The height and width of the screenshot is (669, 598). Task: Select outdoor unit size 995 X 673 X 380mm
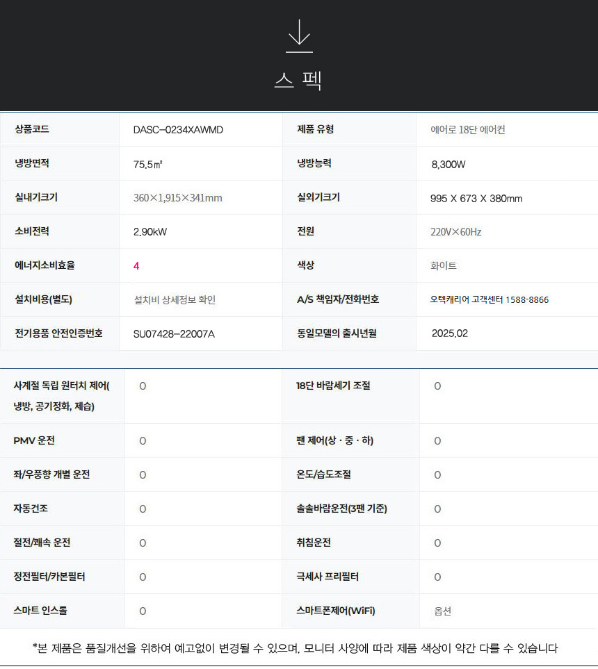click(476, 199)
